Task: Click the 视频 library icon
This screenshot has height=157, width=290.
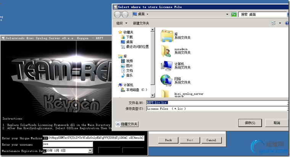Action: 123,61
